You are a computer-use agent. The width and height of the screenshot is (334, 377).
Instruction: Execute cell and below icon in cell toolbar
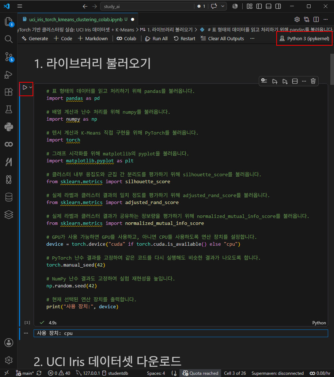[285, 81]
